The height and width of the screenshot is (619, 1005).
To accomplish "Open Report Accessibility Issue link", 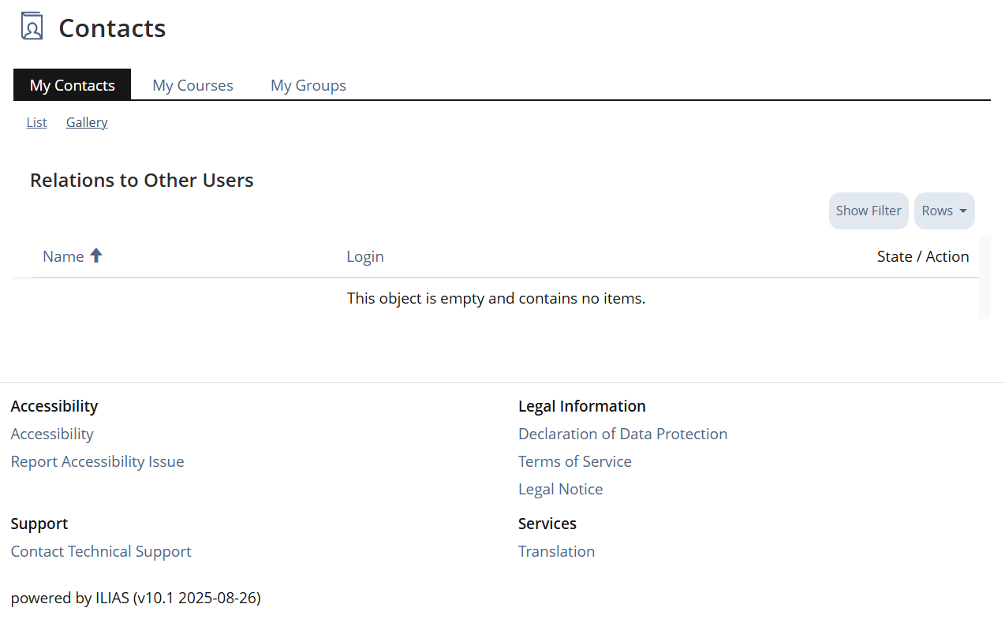I will 97,461.
